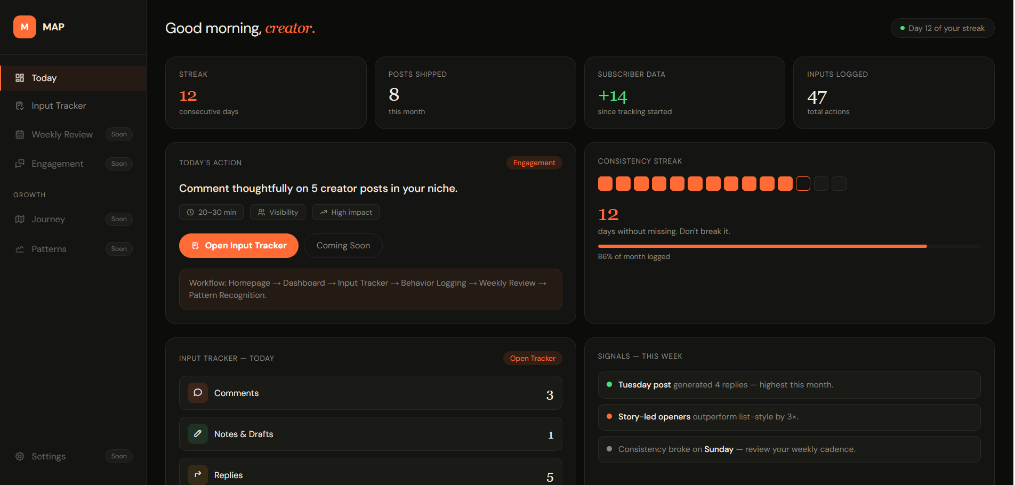1015x485 pixels.
Task: Click the Soon badge beside Settings
Action: click(119, 456)
